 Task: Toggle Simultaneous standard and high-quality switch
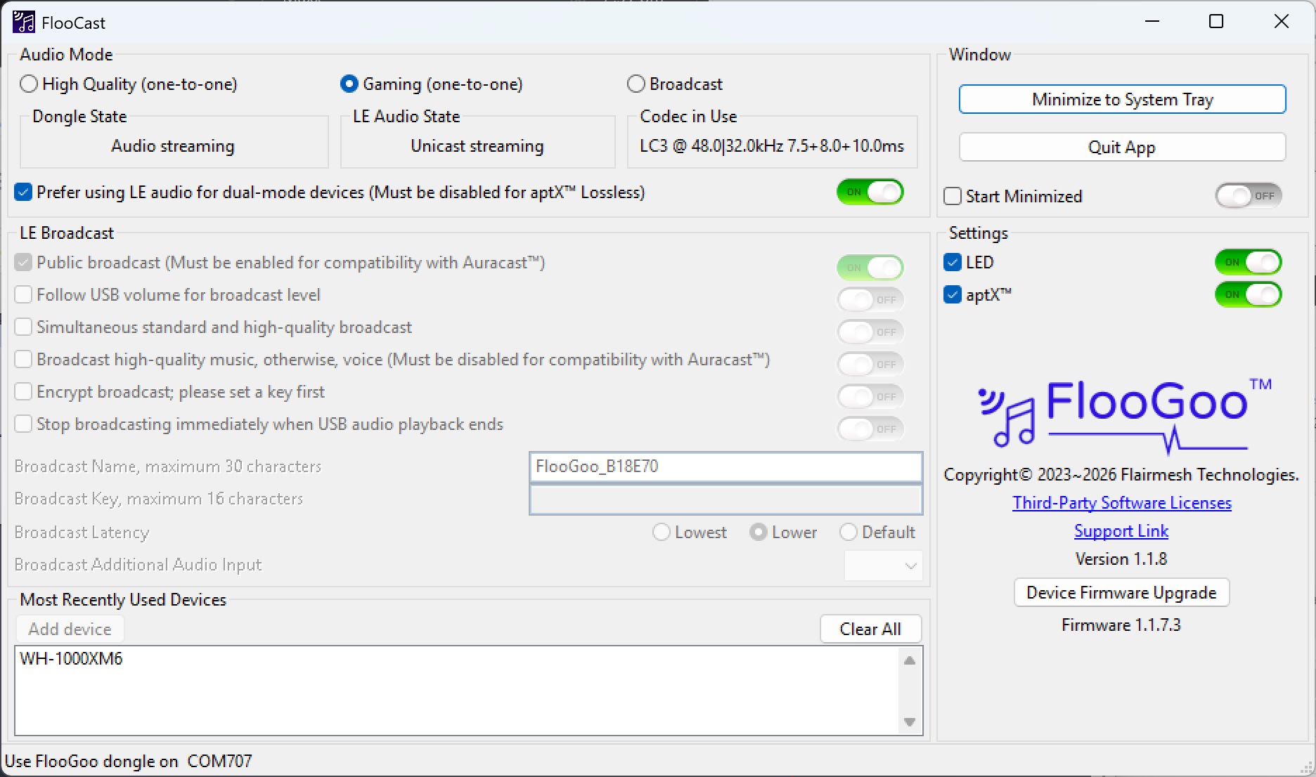[870, 332]
